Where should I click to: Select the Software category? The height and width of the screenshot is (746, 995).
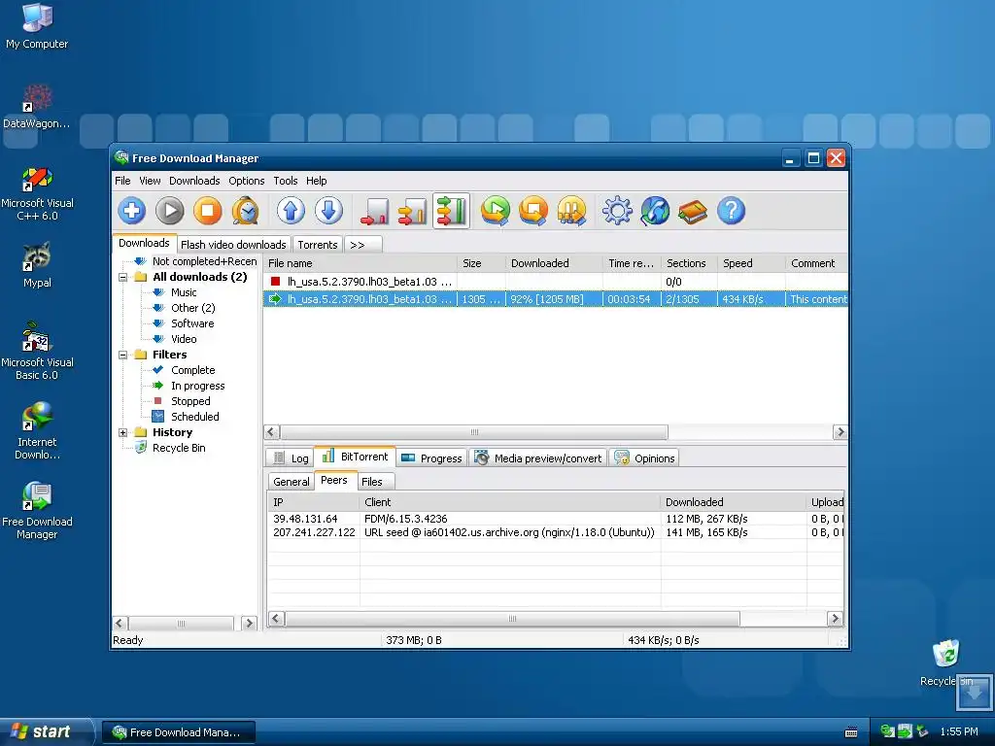pyautogui.click(x=192, y=323)
